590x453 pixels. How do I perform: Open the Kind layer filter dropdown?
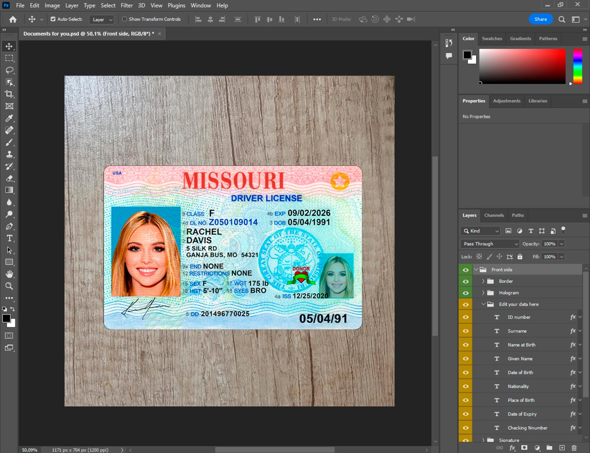pyautogui.click(x=480, y=231)
